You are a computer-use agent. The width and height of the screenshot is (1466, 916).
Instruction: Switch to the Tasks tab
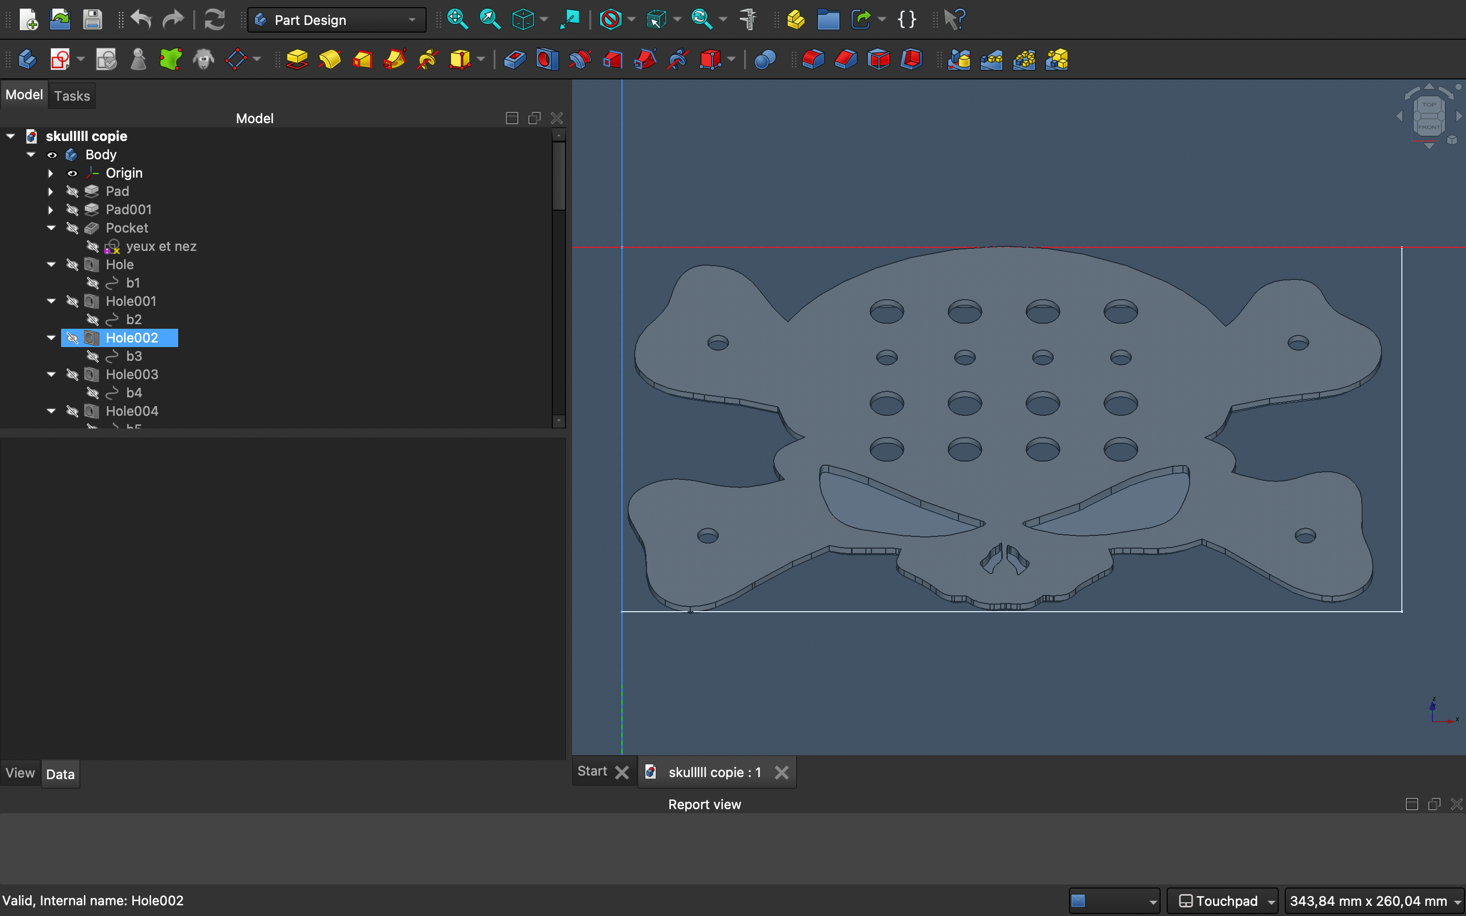point(71,96)
